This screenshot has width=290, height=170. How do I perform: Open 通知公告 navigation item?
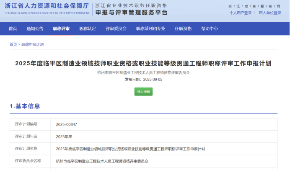[35, 28]
